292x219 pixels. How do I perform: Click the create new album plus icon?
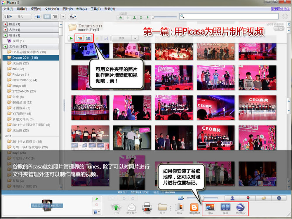pos(37,17)
